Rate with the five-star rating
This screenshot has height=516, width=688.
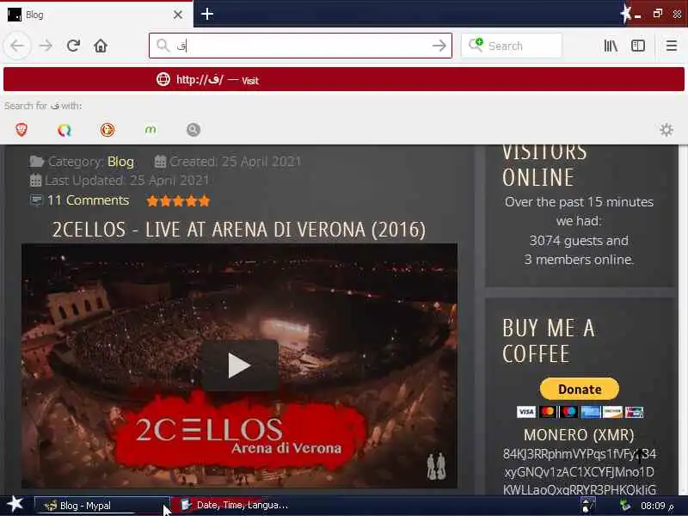178,201
